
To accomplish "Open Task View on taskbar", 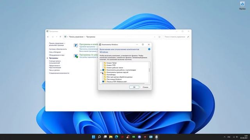I will [105, 137].
